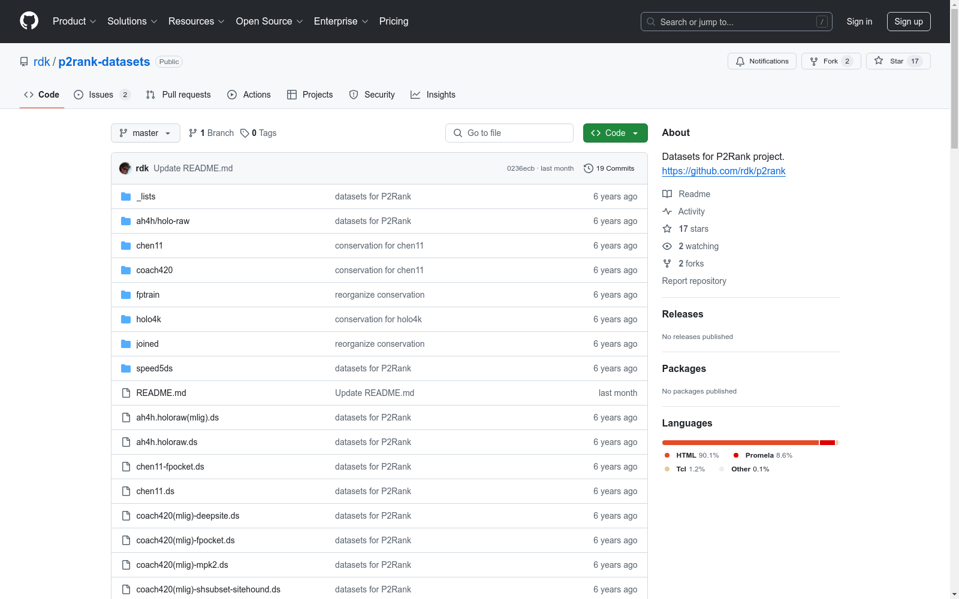Click the HTML language bar segment

pyautogui.click(x=740, y=443)
